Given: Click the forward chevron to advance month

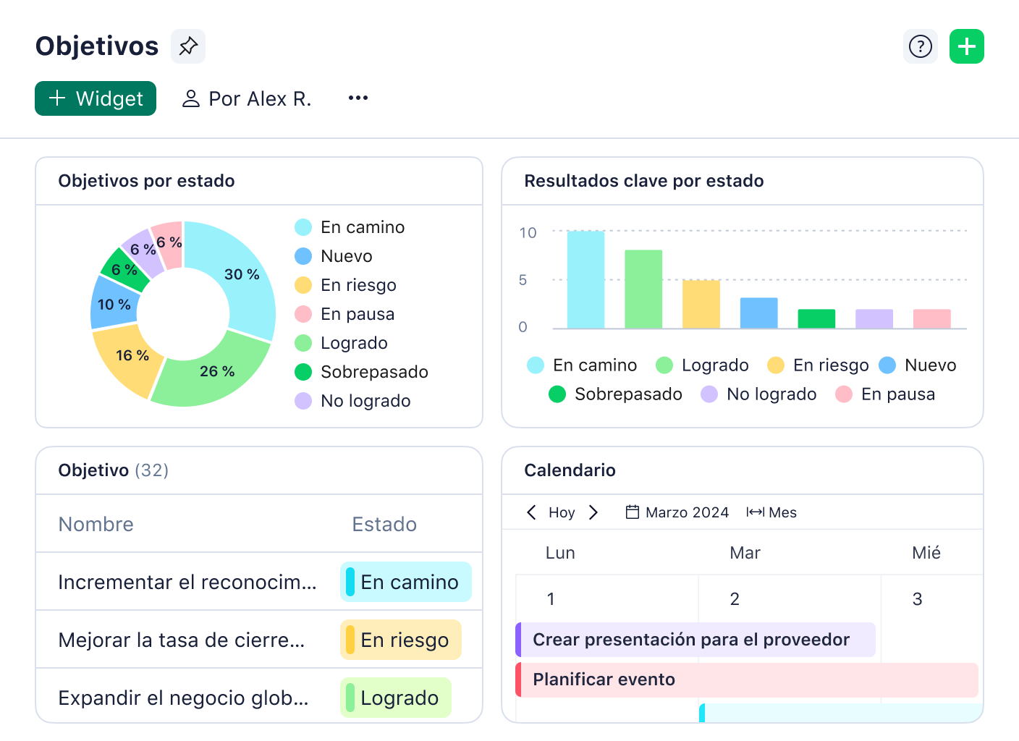Looking at the screenshot, I should 593,512.
